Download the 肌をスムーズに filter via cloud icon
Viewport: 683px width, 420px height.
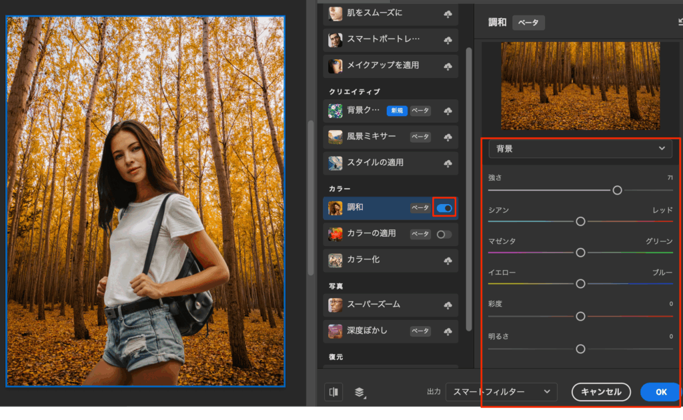448,14
